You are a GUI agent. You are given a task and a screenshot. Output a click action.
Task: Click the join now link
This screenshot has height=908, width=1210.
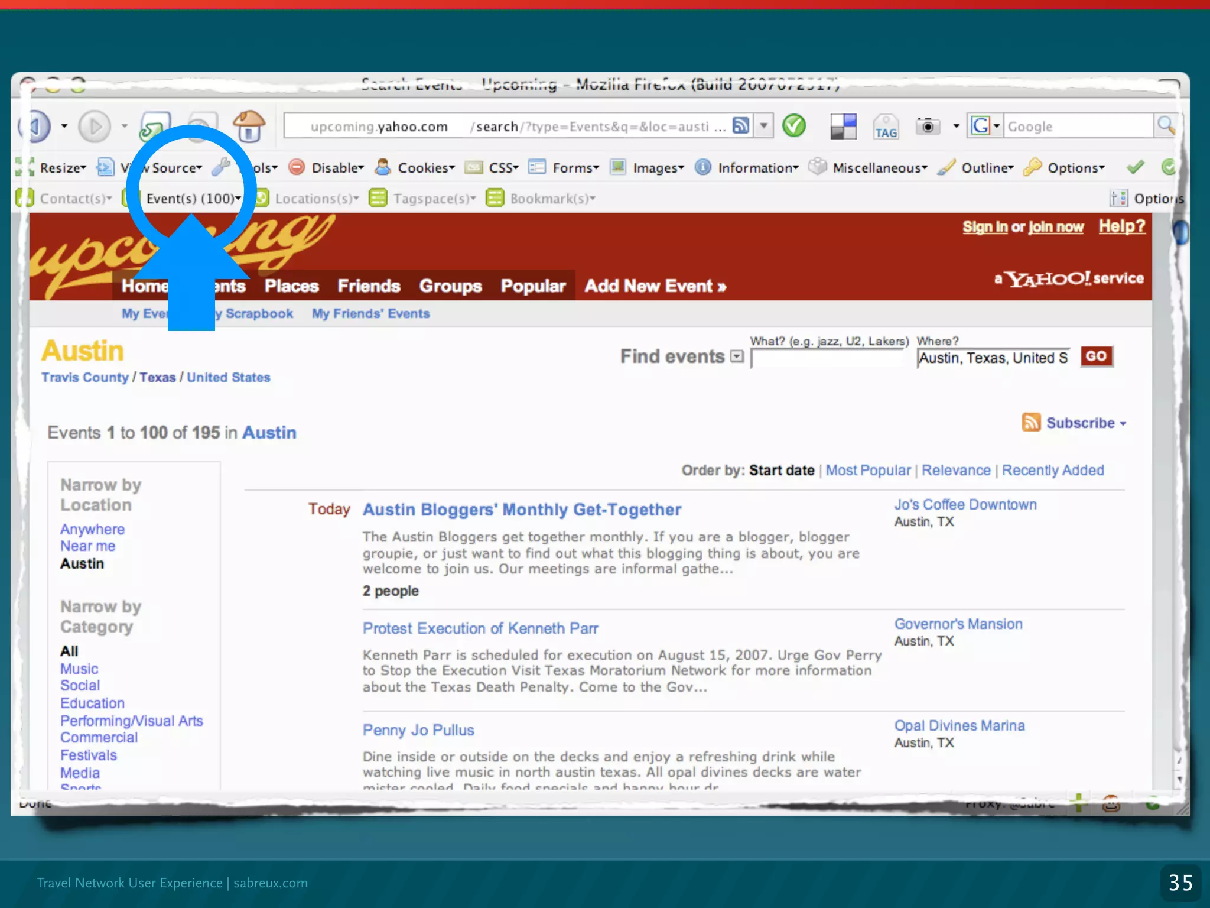(x=1056, y=227)
